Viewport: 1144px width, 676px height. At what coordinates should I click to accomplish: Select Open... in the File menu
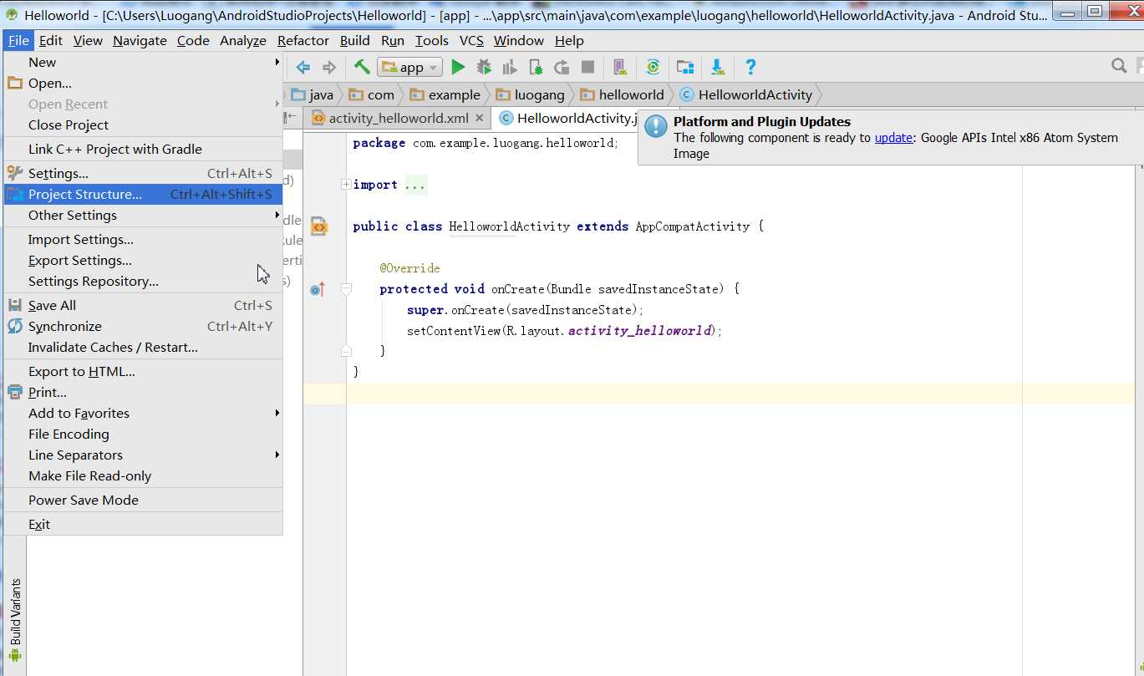[x=143, y=83]
